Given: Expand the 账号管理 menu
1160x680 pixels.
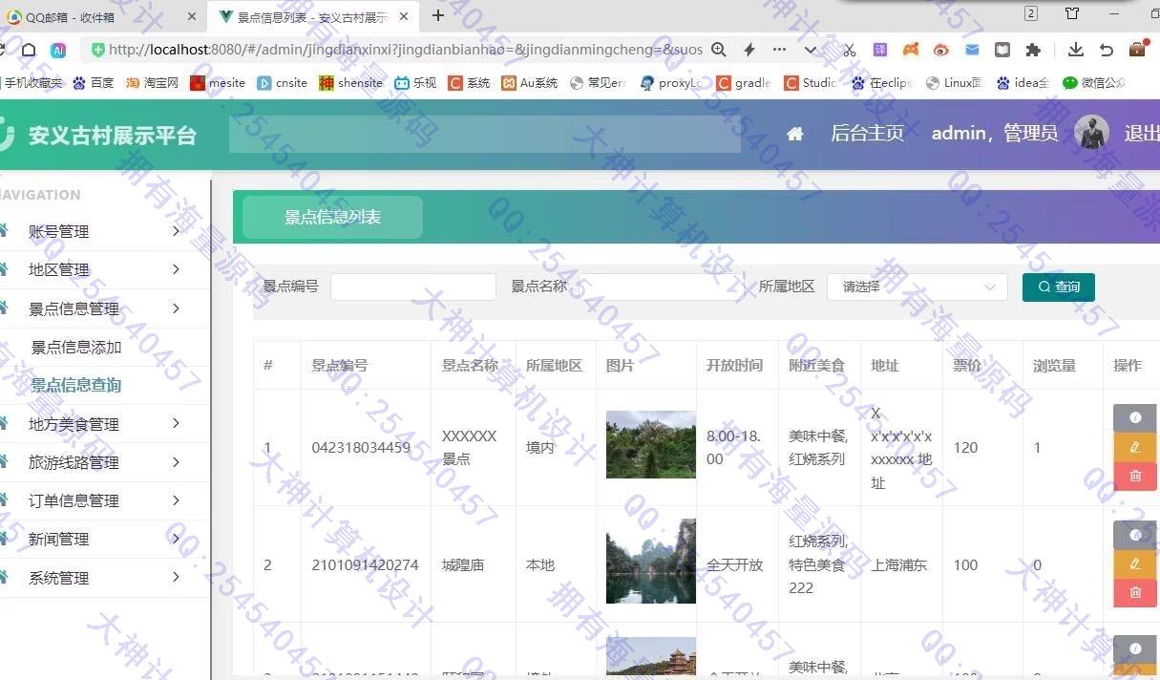Looking at the screenshot, I should pos(103,231).
